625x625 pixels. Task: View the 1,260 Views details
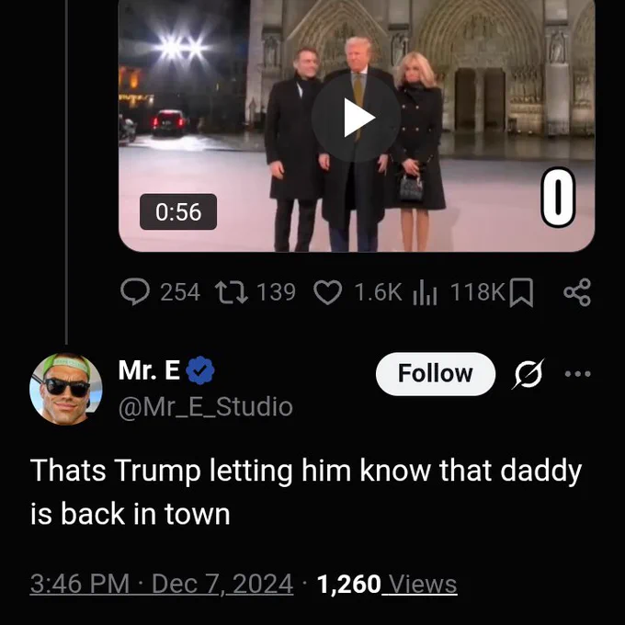click(387, 585)
